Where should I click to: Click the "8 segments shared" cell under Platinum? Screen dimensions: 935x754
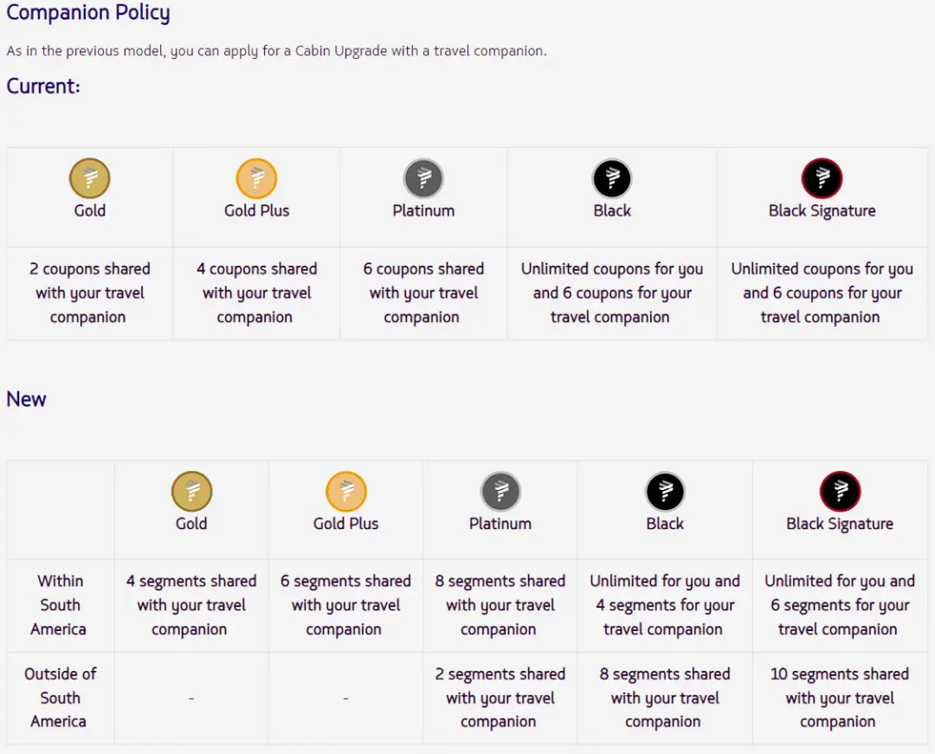pos(500,605)
